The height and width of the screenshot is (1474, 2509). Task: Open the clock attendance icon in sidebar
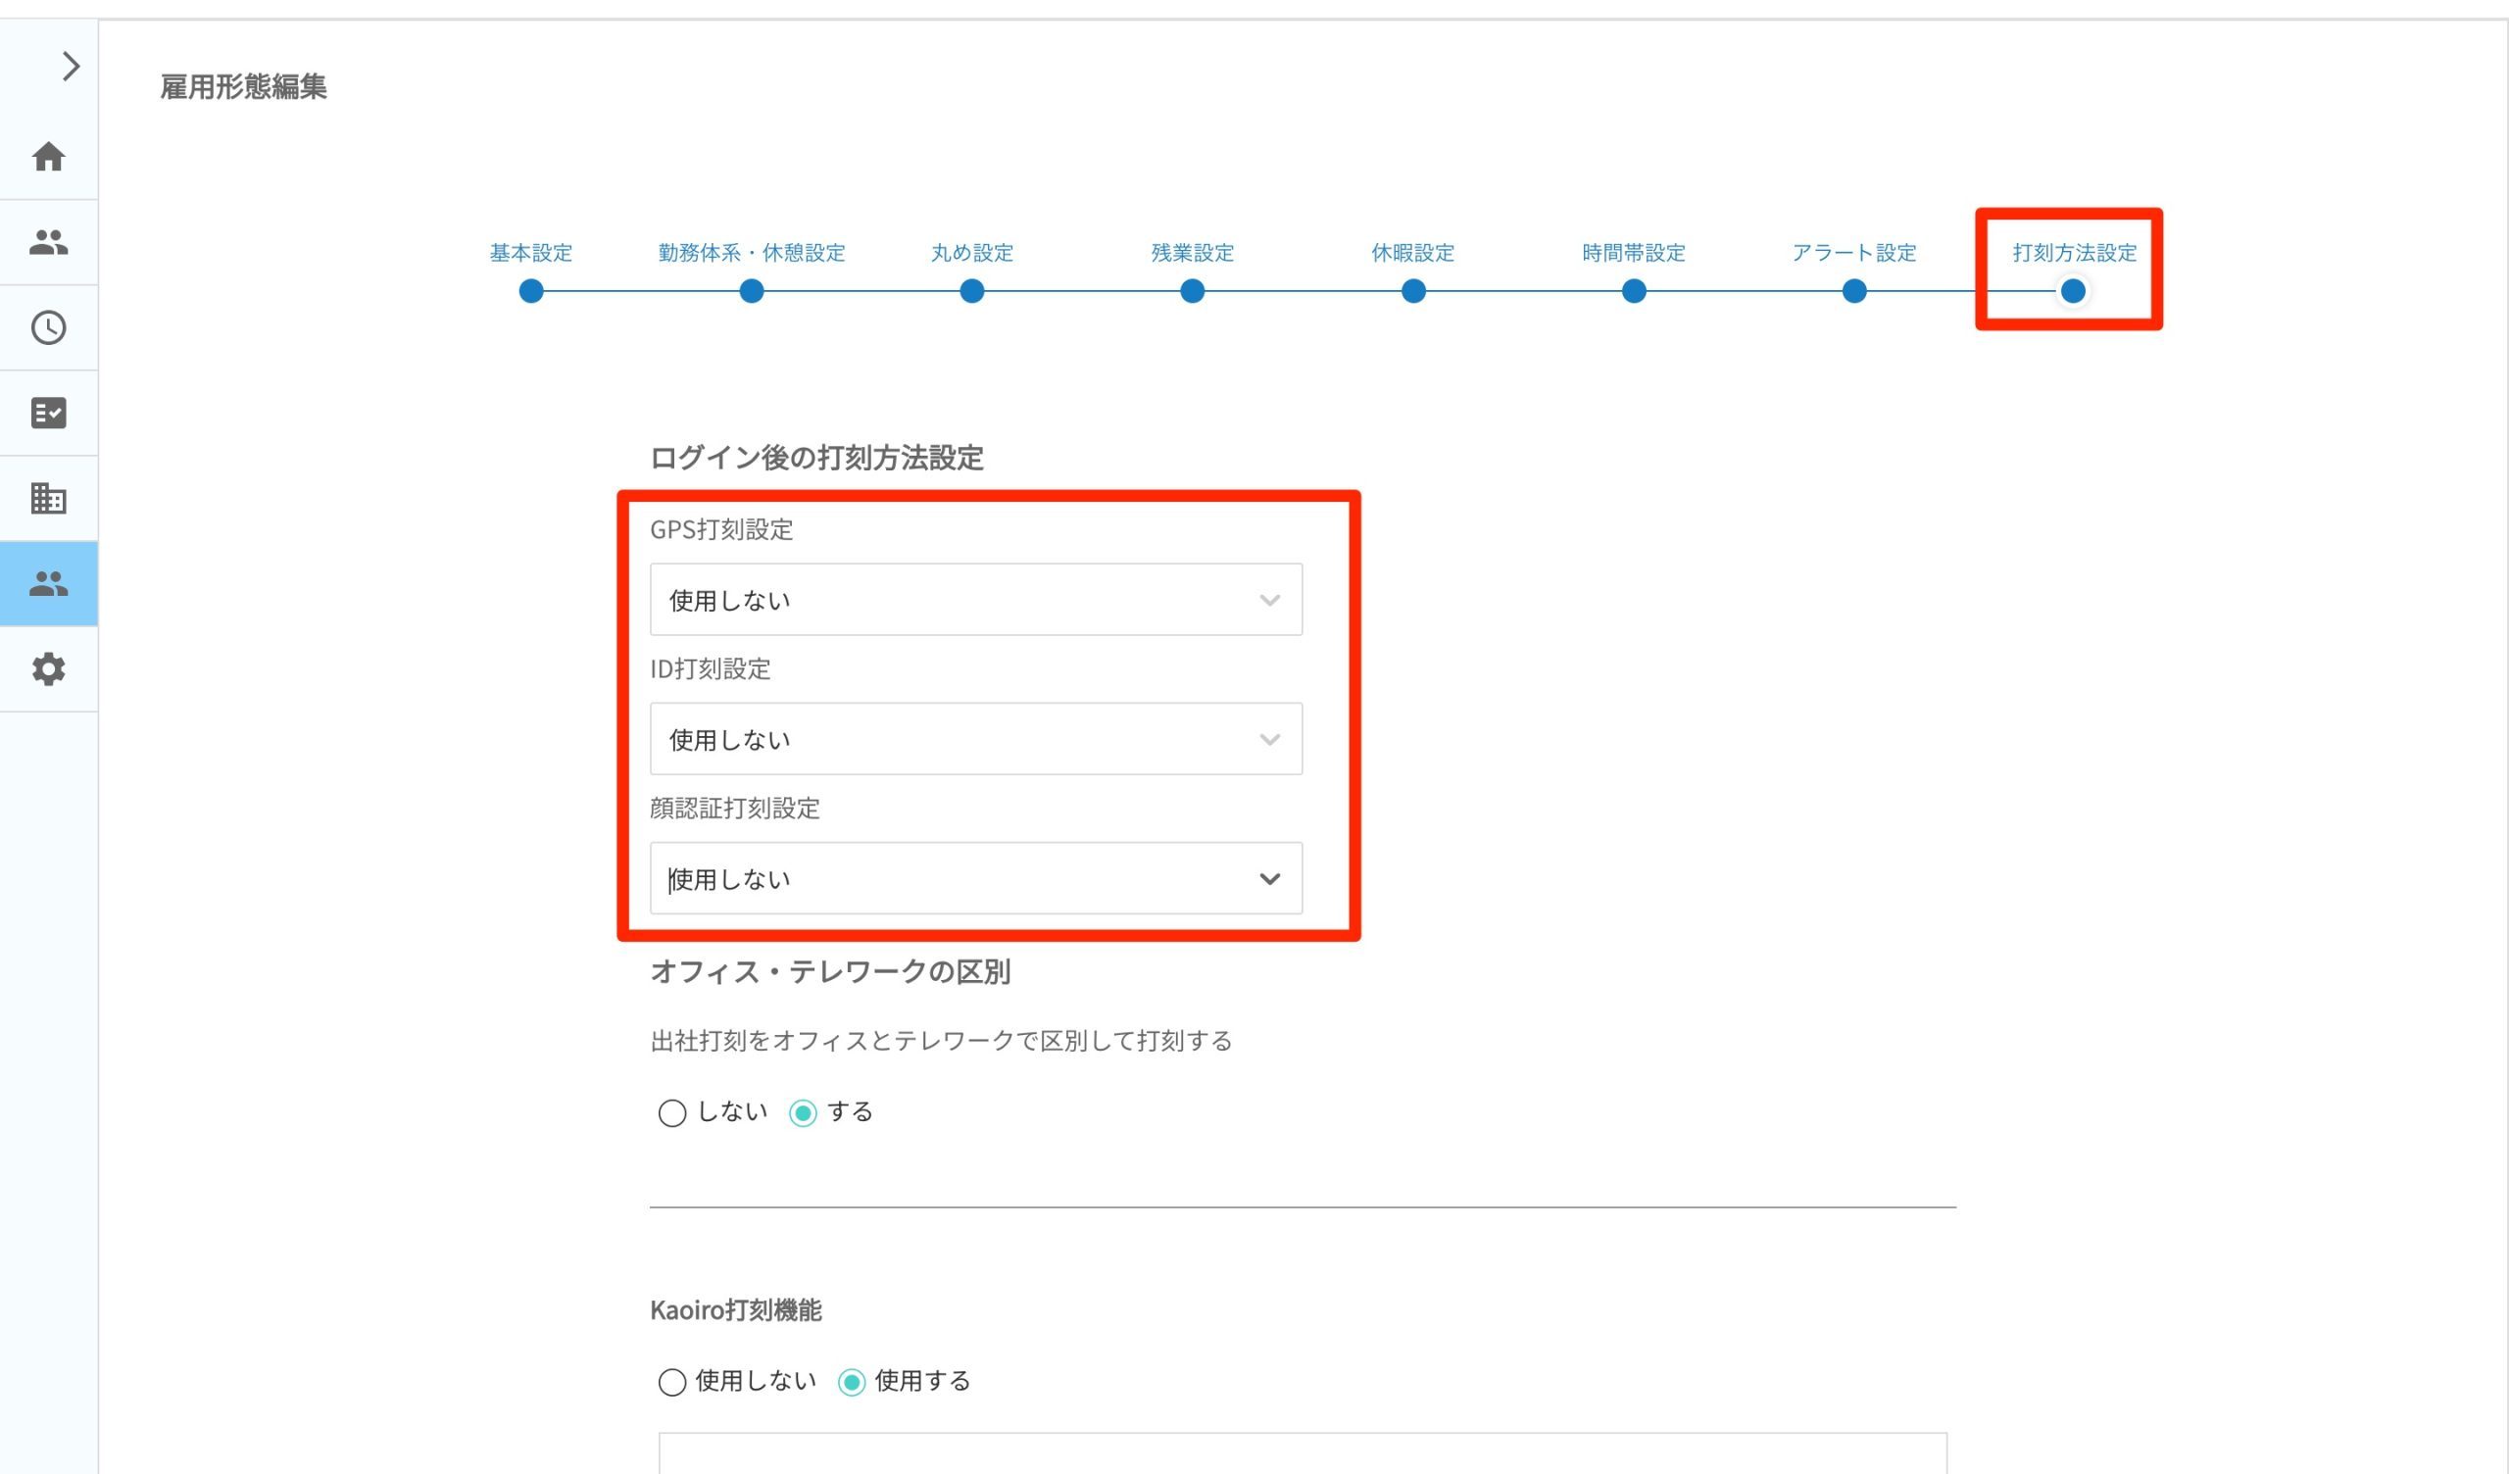click(49, 327)
